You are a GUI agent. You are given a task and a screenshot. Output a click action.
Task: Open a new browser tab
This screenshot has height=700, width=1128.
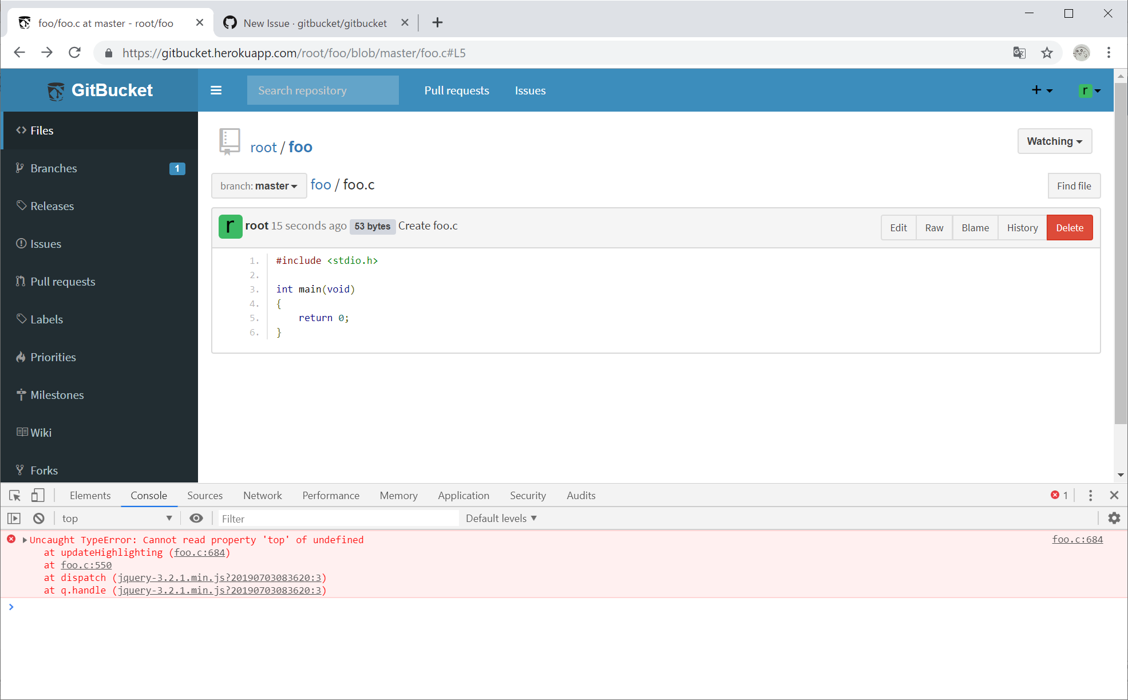click(437, 22)
